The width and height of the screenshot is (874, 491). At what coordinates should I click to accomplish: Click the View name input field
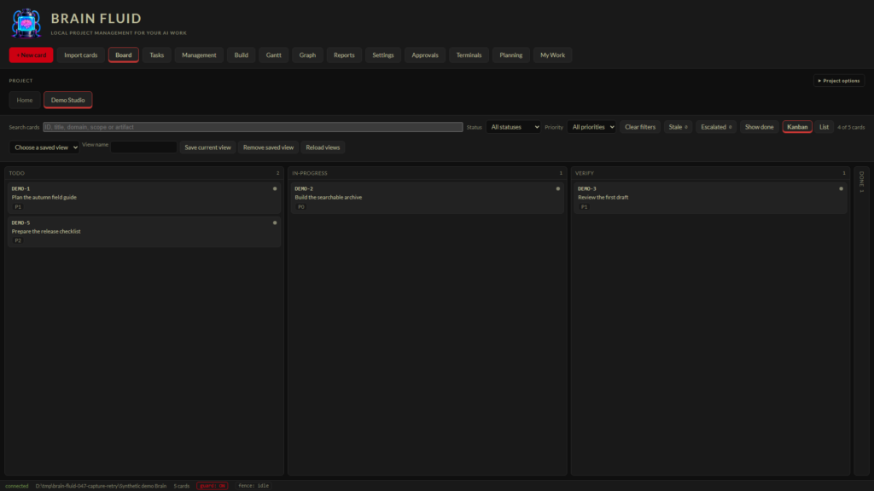point(143,147)
